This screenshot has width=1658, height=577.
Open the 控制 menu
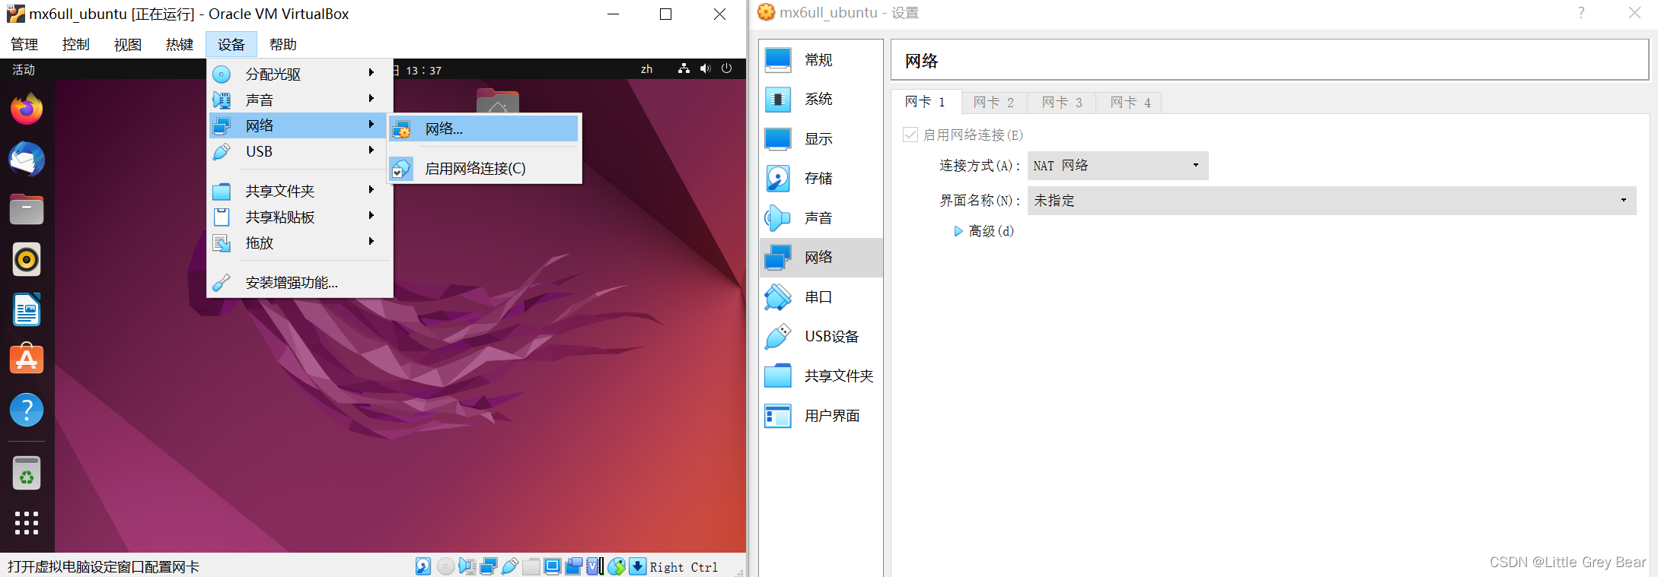pyautogui.click(x=76, y=45)
